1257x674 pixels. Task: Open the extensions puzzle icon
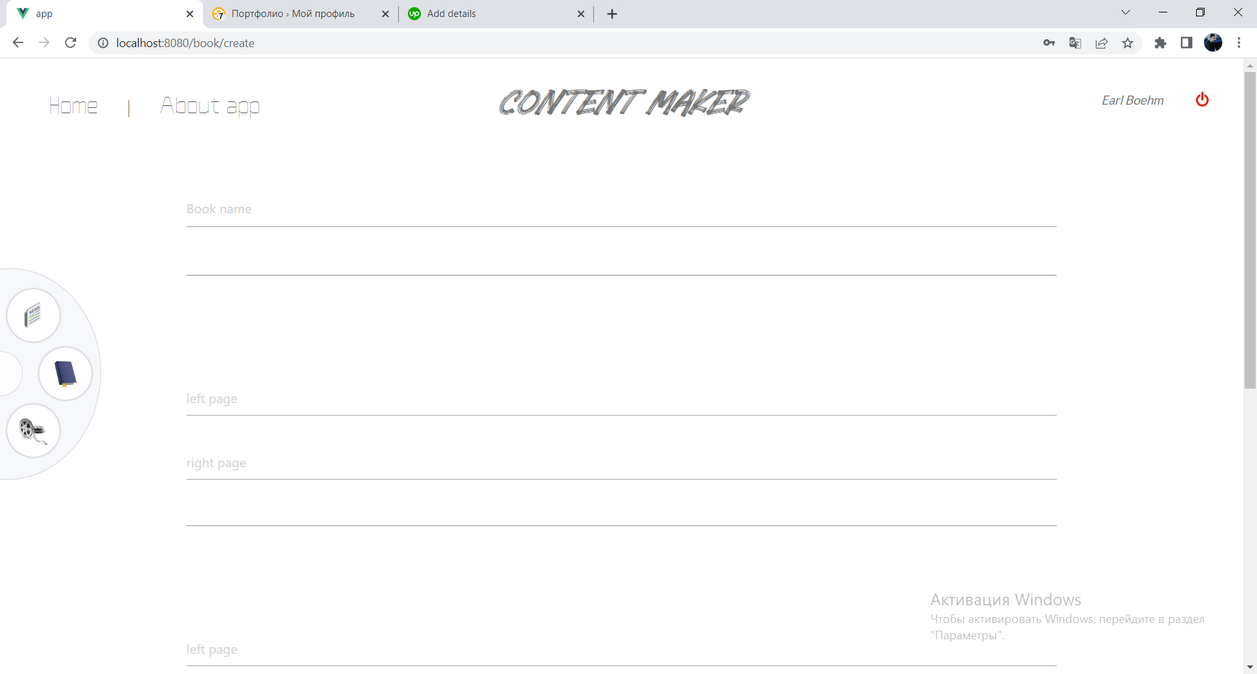[x=1160, y=43]
